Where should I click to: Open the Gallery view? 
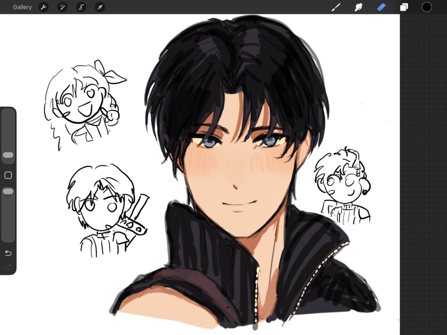[x=22, y=7]
